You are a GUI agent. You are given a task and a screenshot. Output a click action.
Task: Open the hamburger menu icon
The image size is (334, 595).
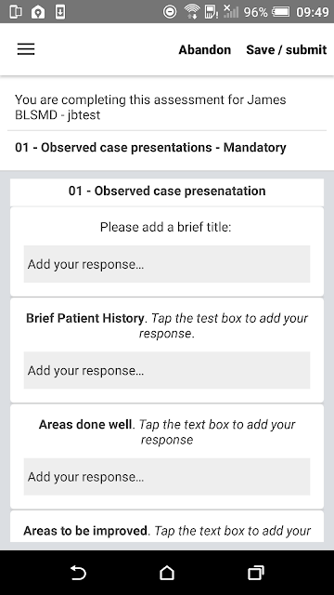click(x=26, y=49)
